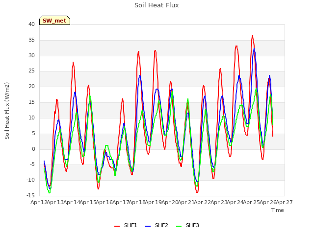Click the Apr 22 x-axis label
Image resolution: width=314 pixels, height=235 pixels.
[x=203, y=202]
